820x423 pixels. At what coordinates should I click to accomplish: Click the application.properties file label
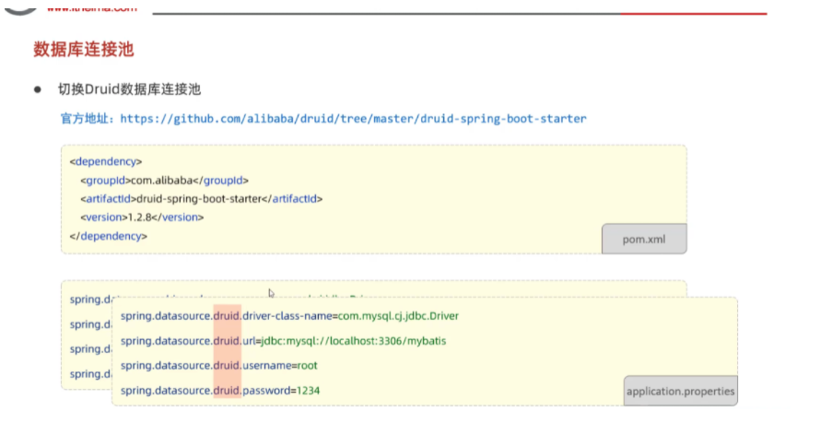(680, 391)
